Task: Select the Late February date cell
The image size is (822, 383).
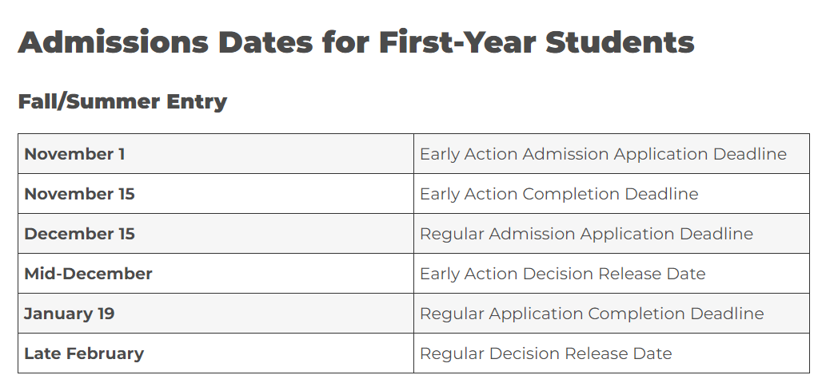Action: click(x=84, y=353)
